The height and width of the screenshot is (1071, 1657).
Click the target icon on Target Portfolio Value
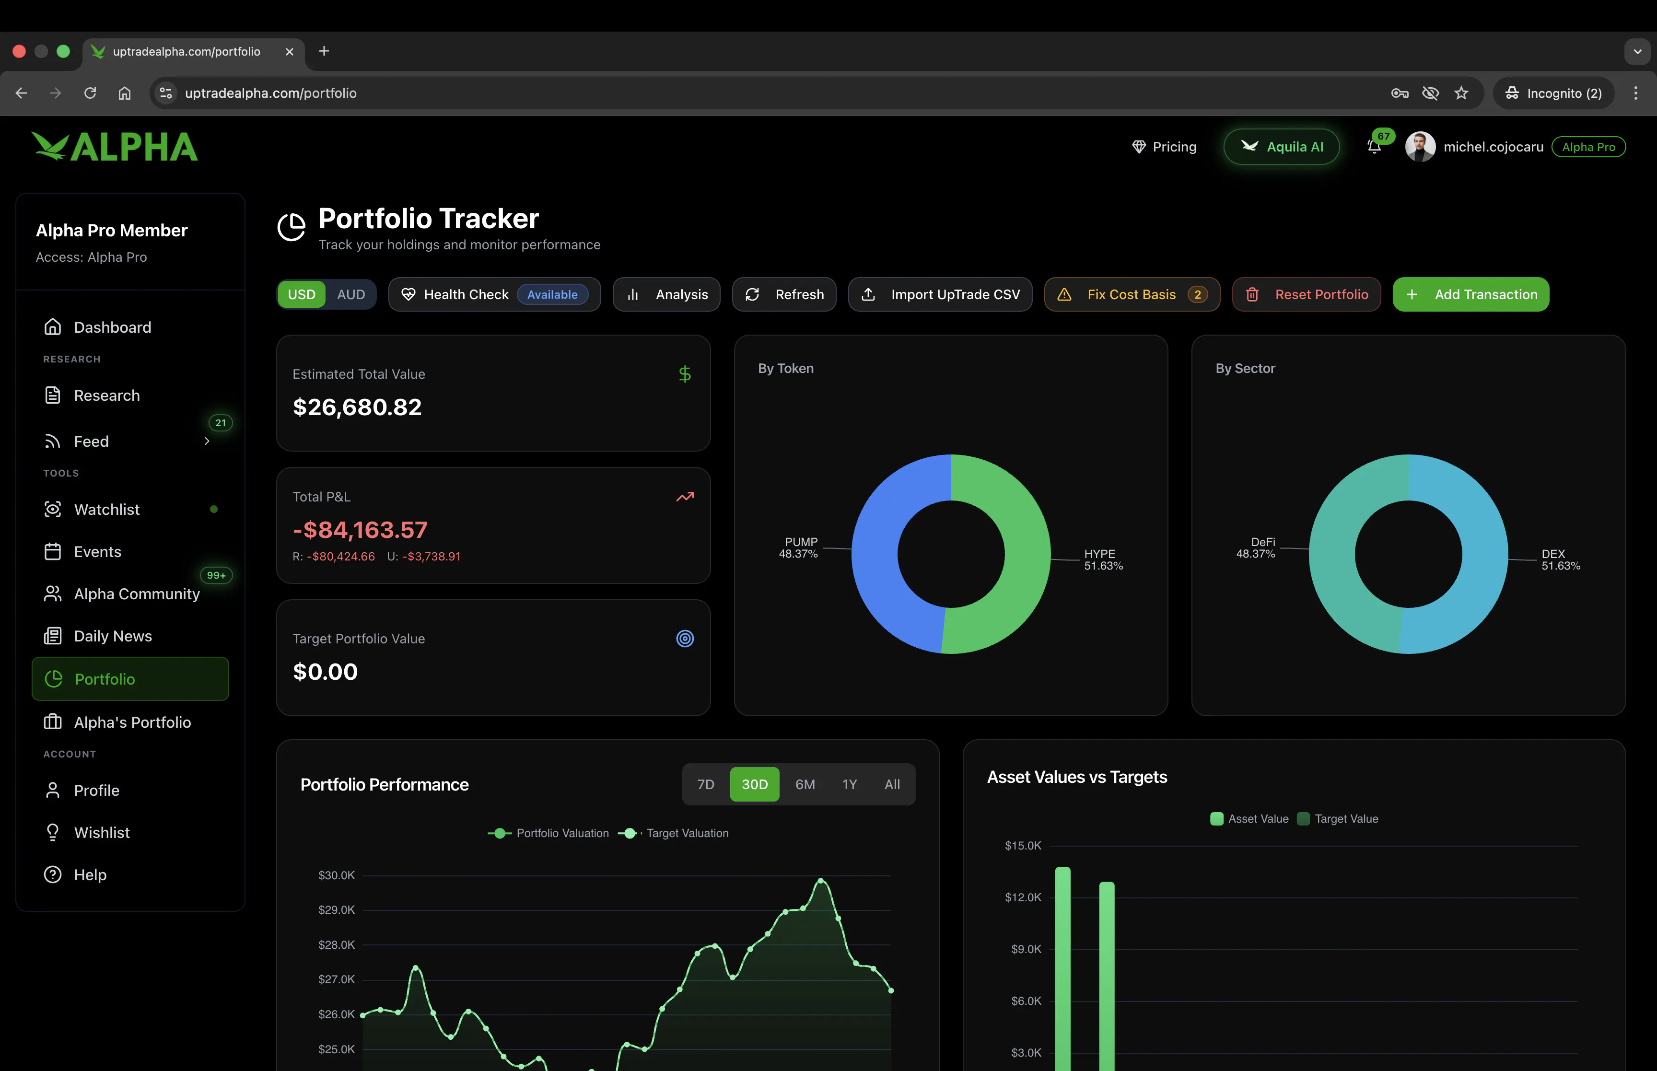[685, 639]
